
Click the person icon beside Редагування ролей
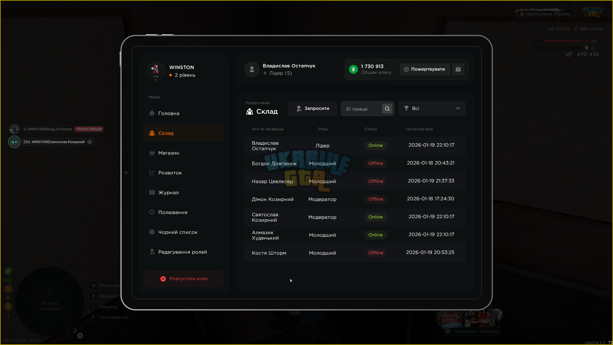pos(152,252)
